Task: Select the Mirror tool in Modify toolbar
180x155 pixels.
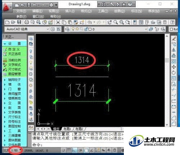Action: 174,50
